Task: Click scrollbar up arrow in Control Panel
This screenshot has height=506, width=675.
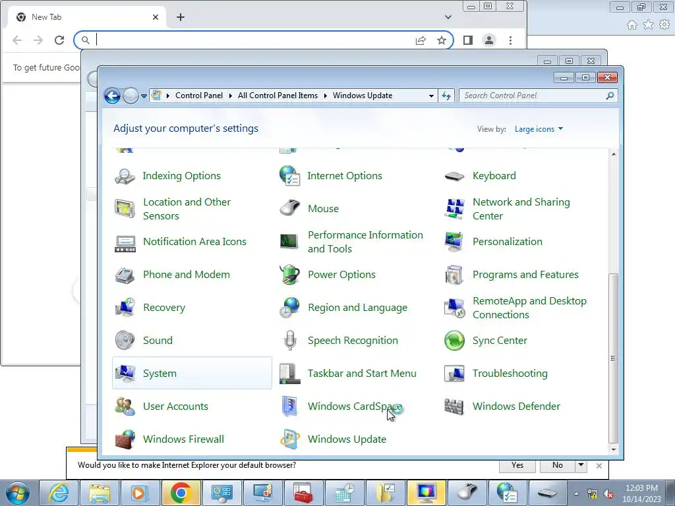Action: (614, 154)
